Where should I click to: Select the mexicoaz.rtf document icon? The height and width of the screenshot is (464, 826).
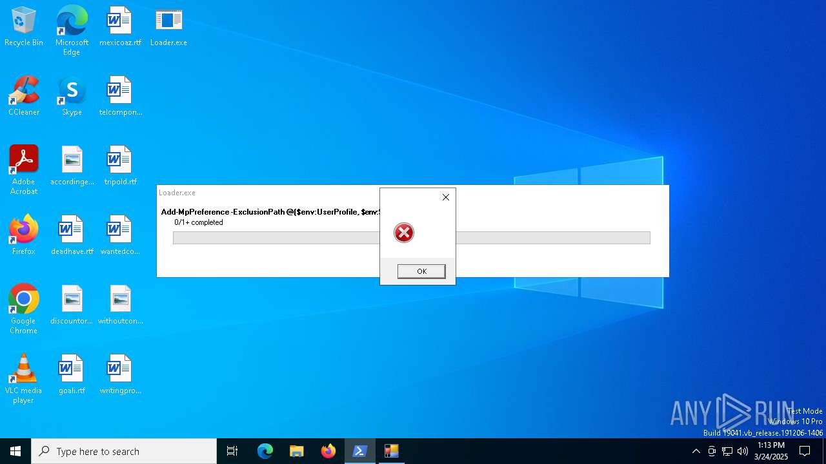120,27
